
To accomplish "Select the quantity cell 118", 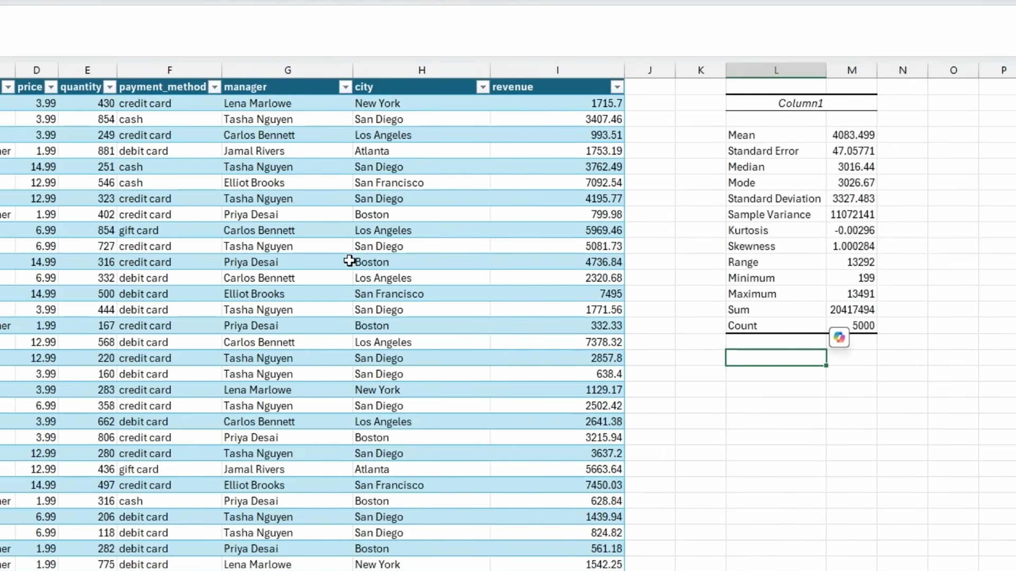I will click(x=87, y=532).
